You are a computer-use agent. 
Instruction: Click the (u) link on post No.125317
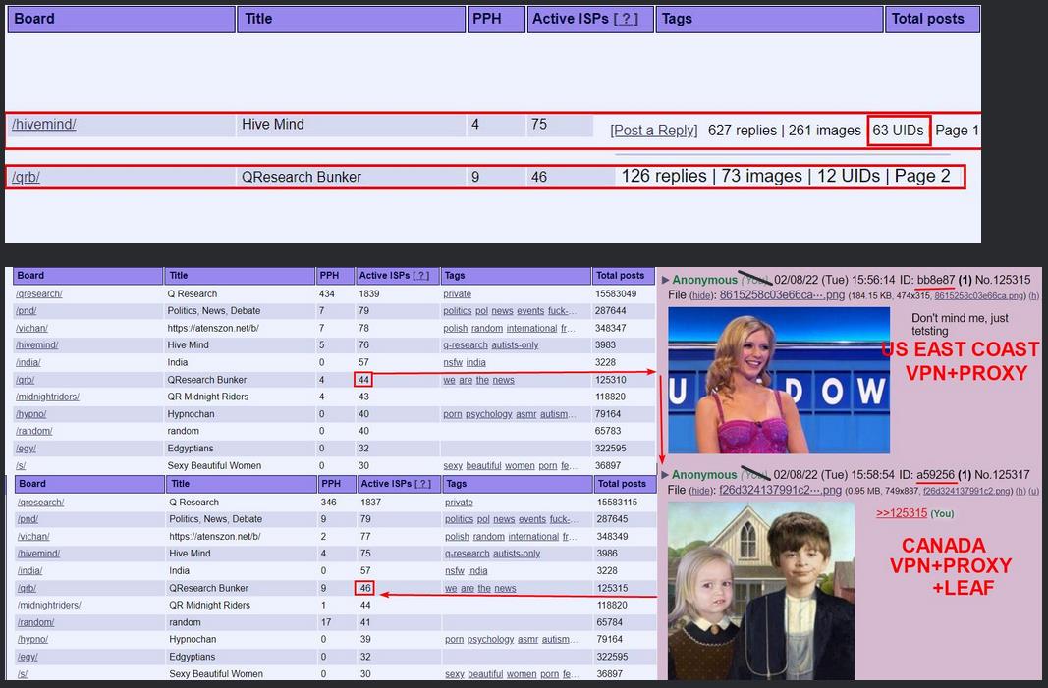click(1034, 491)
